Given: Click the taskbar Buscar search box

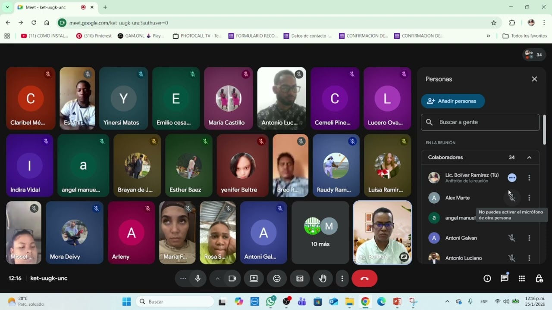Looking at the screenshot, I should pyautogui.click(x=175, y=302).
